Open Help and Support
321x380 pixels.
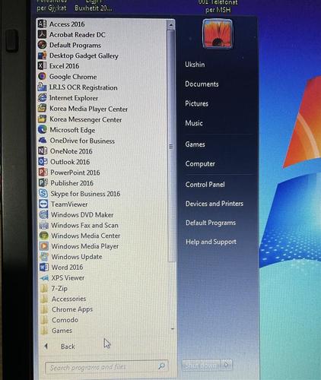pos(211,242)
